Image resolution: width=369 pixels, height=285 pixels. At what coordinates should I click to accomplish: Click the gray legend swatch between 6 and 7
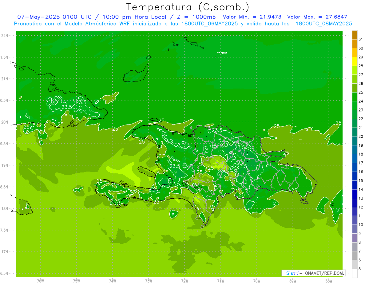(355, 255)
